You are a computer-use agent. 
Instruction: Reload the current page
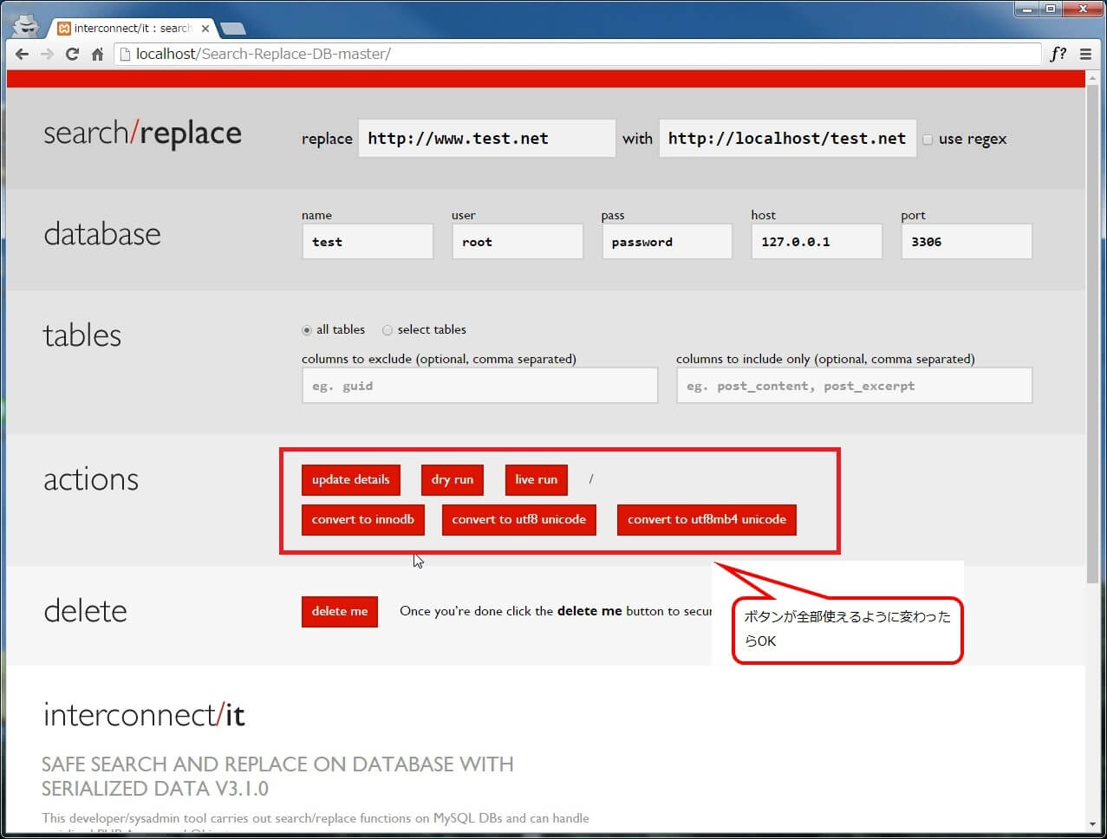(x=72, y=54)
